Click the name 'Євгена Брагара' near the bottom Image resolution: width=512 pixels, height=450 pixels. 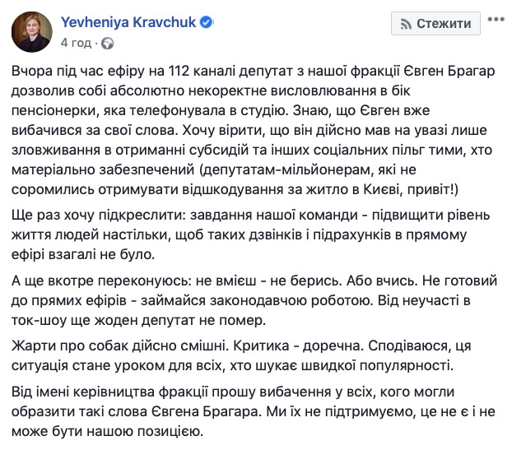[207, 412]
